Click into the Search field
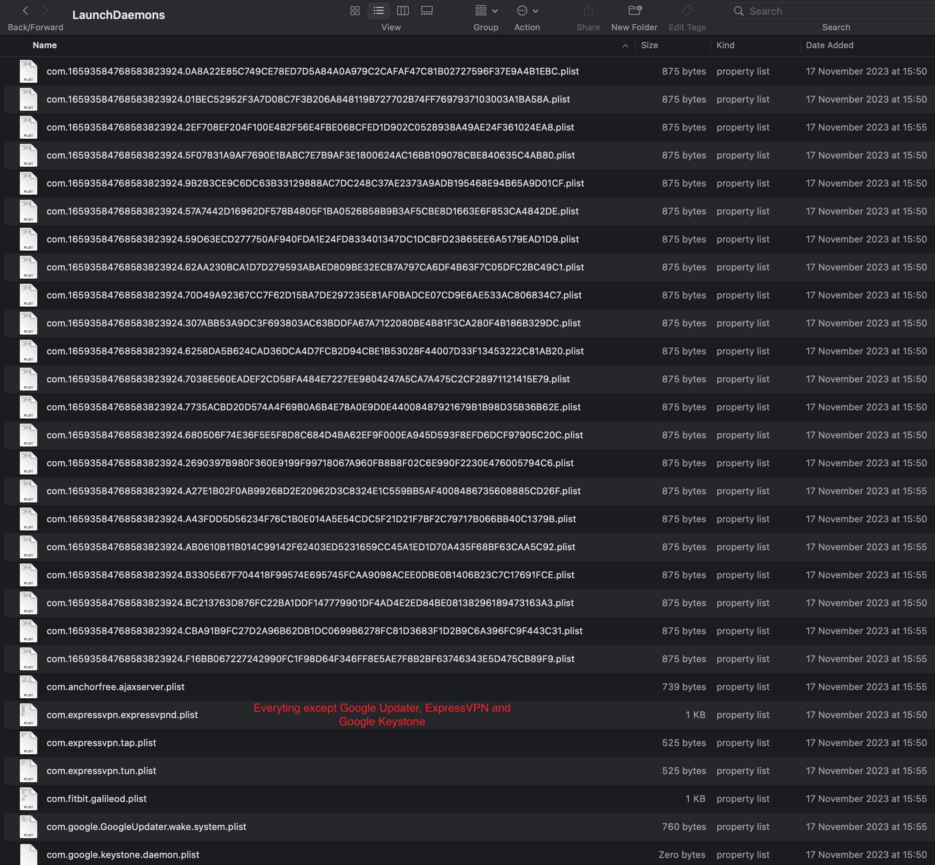Viewport: 935px width, 865px height. pyautogui.click(x=834, y=11)
